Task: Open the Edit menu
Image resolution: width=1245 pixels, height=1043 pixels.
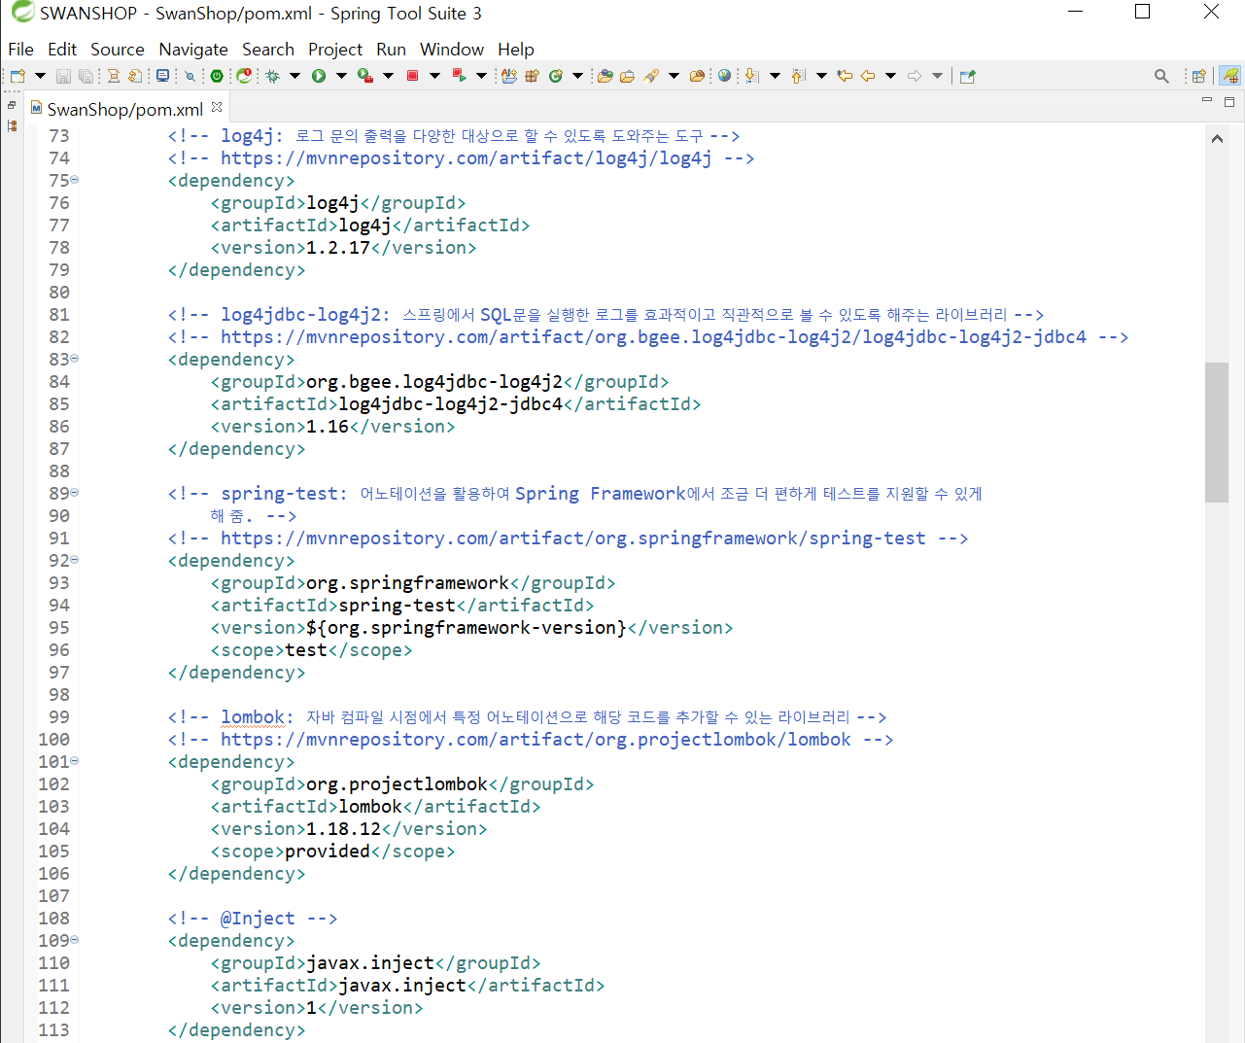Action: pyautogui.click(x=62, y=50)
